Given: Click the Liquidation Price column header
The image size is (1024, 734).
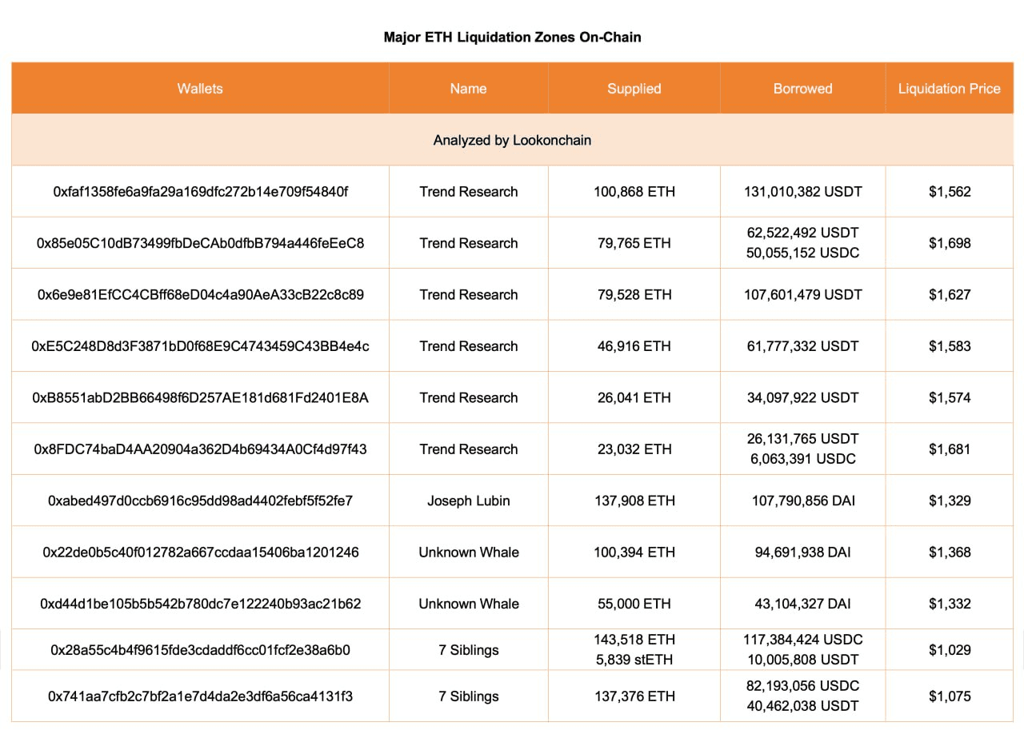Looking at the screenshot, I should tap(949, 88).
